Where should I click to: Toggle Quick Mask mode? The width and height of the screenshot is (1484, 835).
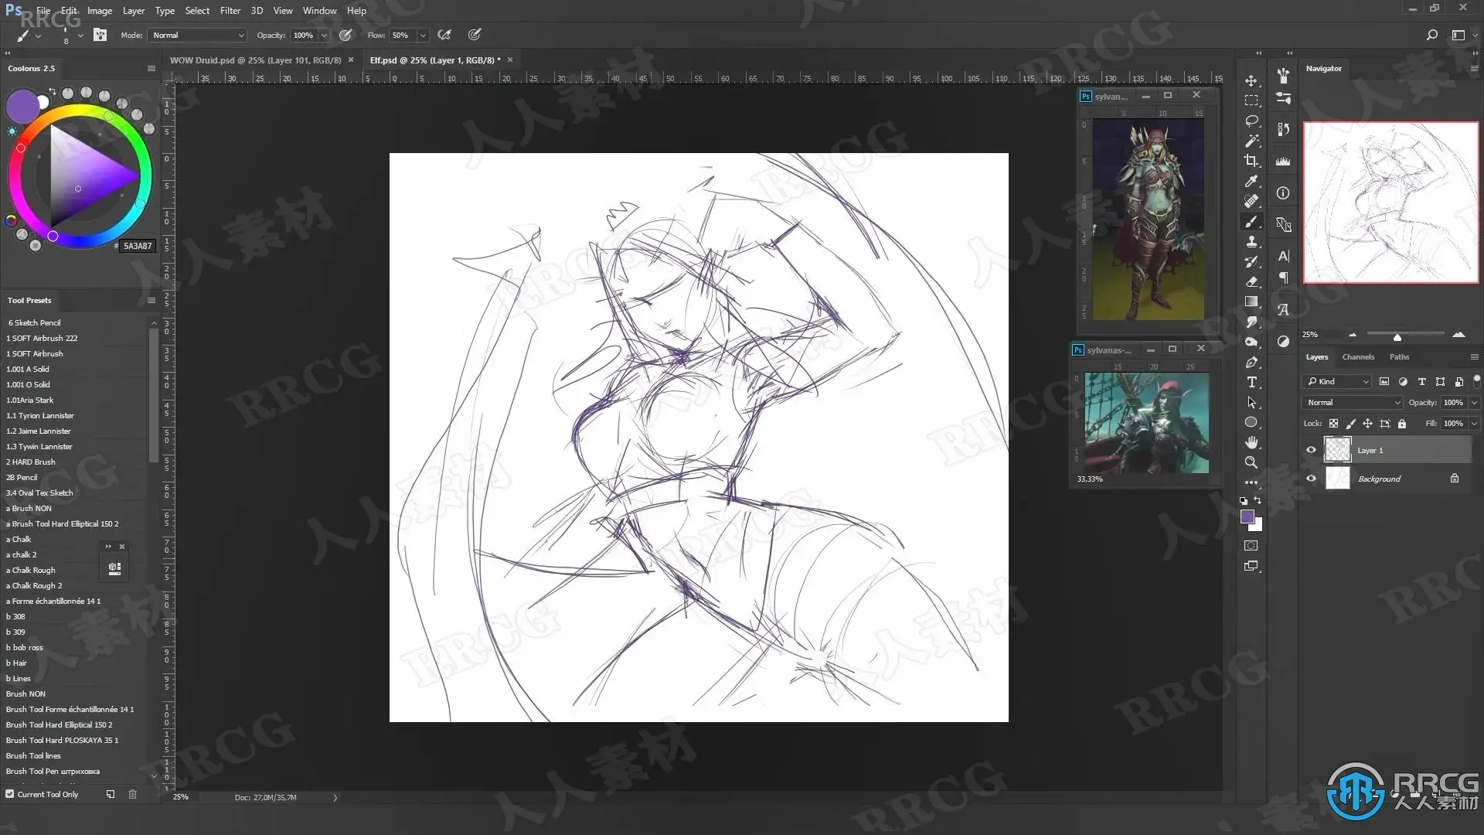pyautogui.click(x=1251, y=546)
